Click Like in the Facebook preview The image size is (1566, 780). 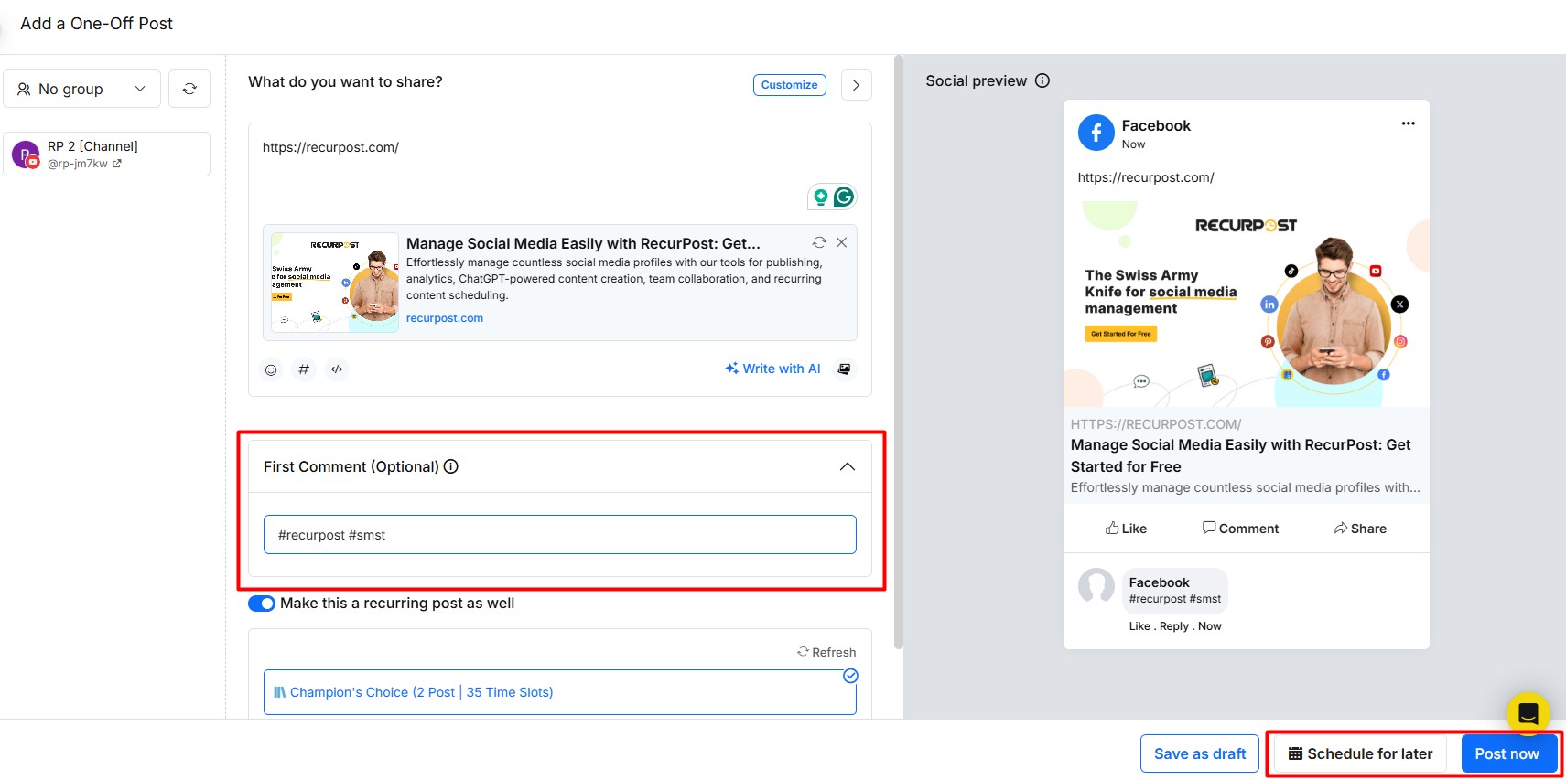[x=1126, y=529]
